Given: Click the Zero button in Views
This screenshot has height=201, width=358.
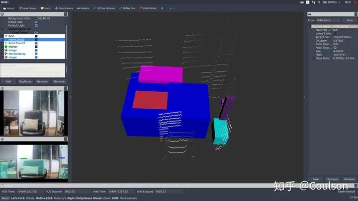Looking at the screenshot, I should pos(350,20).
